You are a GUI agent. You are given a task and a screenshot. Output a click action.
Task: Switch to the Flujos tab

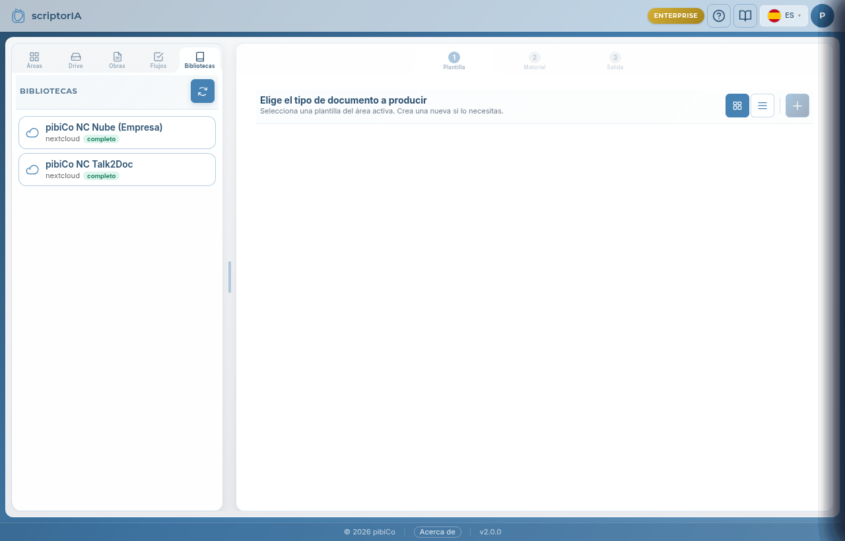[158, 60]
